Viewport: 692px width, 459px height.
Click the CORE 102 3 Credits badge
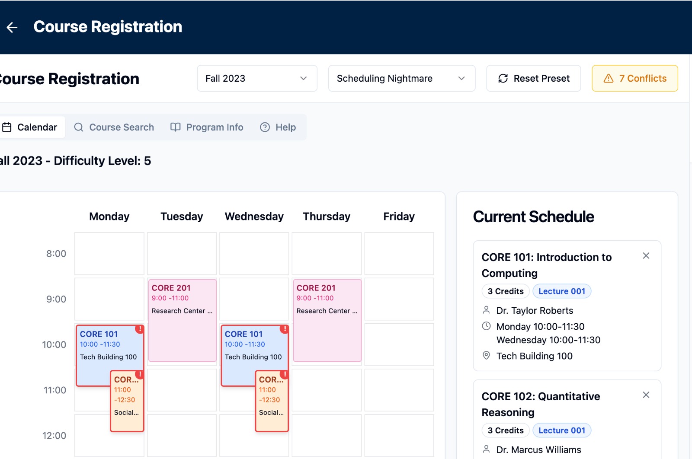506,430
